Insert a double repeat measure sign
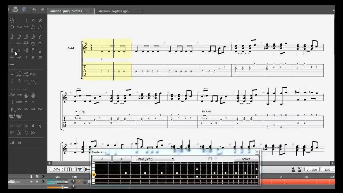This screenshot has width=343, height=193. pos(40,20)
